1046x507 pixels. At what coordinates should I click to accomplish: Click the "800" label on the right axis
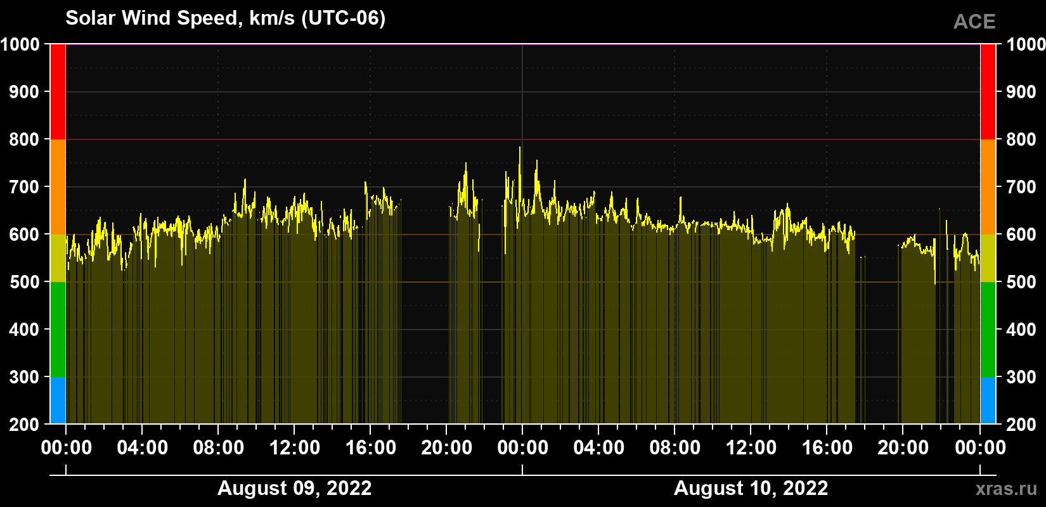[1021, 139]
